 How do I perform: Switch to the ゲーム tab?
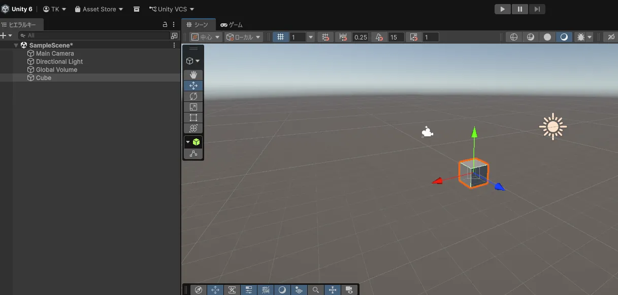coord(232,24)
